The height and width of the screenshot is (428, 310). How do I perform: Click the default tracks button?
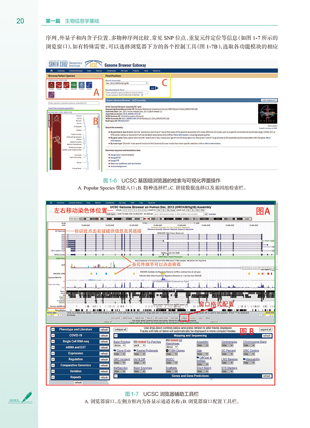point(128,318)
